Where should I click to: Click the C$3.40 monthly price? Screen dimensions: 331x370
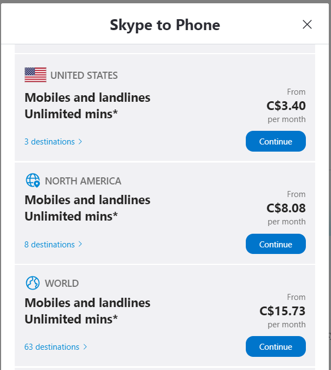point(286,106)
